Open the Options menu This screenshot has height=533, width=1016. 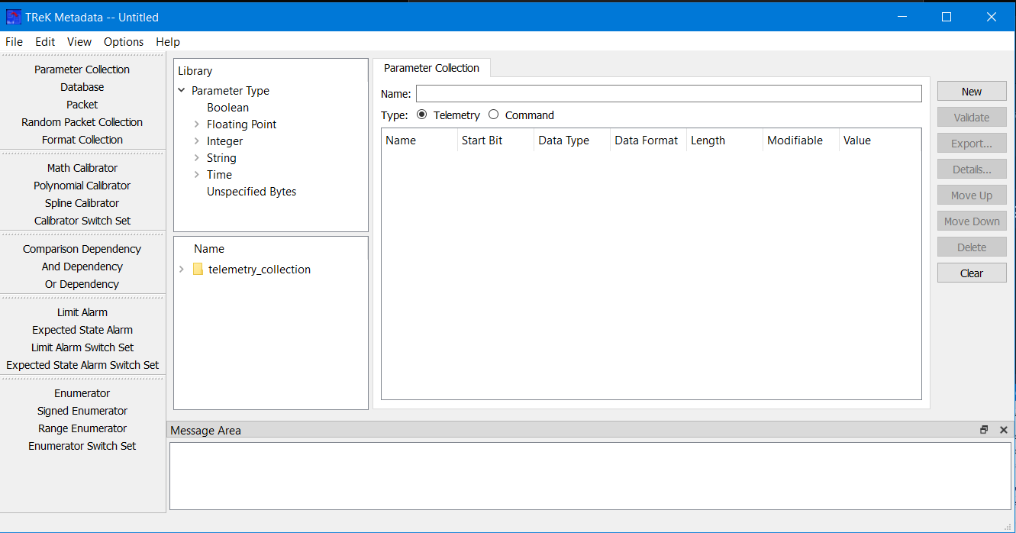(x=124, y=42)
